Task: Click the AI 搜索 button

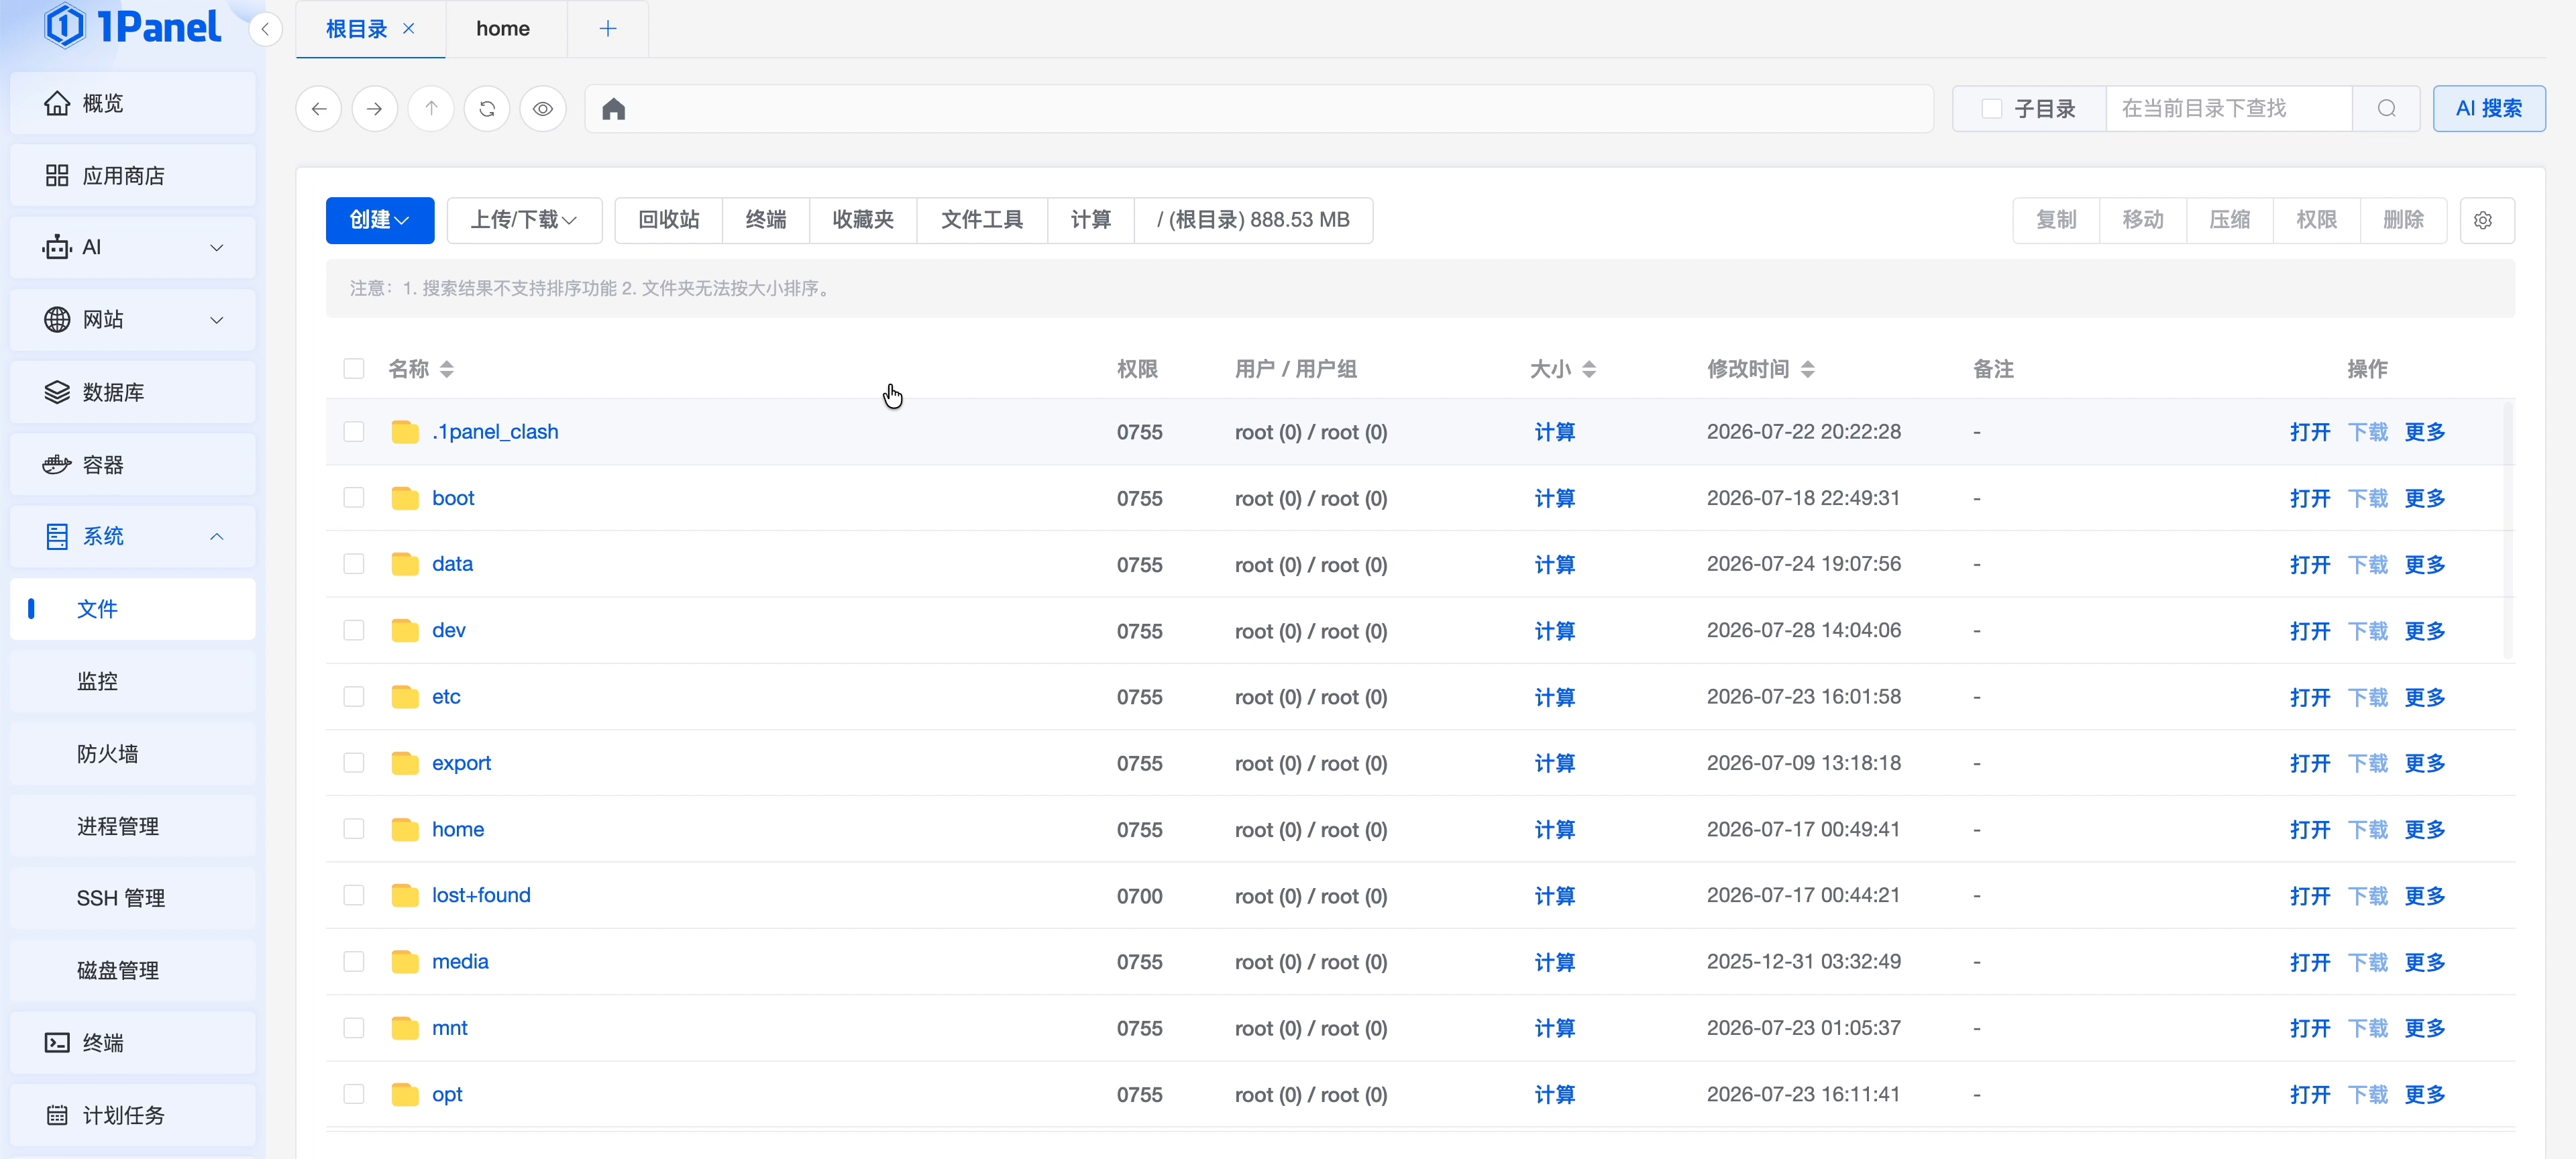Action: pyautogui.click(x=2489, y=109)
